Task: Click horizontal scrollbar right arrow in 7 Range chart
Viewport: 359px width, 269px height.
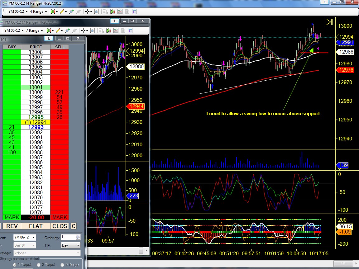Action: click(x=146, y=251)
